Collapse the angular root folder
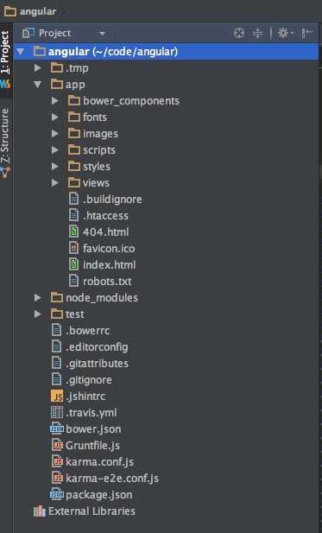The width and height of the screenshot is (322, 533). point(21,52)
